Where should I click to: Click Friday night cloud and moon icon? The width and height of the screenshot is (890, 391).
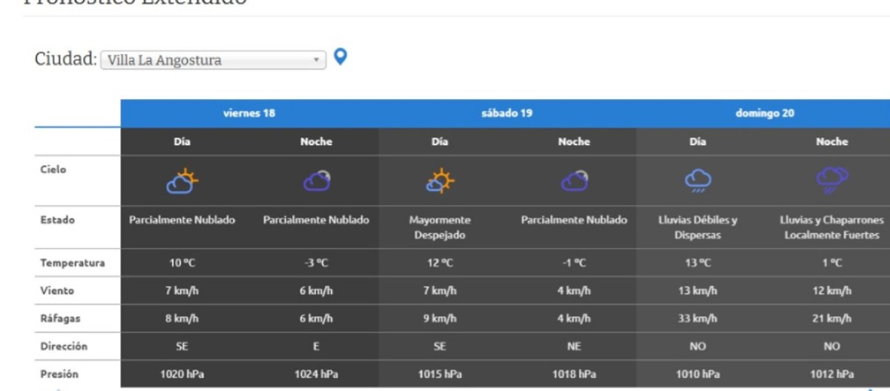click(x=316, y=181)
